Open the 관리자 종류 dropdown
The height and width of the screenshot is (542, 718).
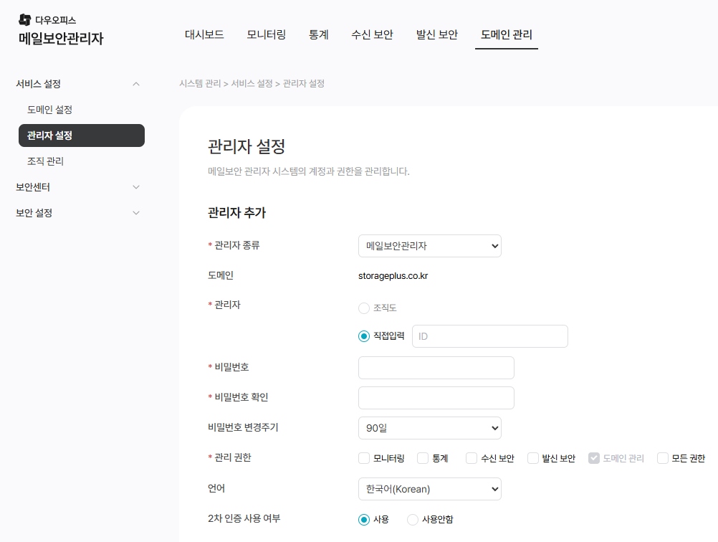429,246
